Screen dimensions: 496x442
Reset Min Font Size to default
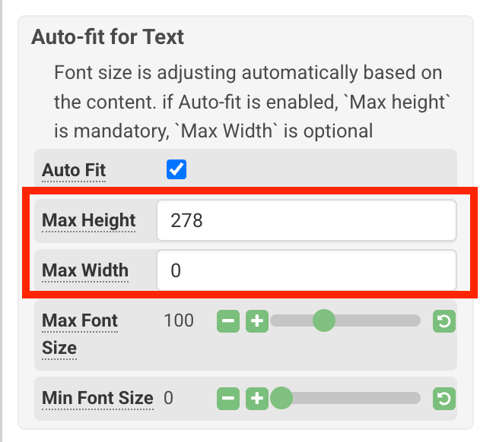coord(444,399)
